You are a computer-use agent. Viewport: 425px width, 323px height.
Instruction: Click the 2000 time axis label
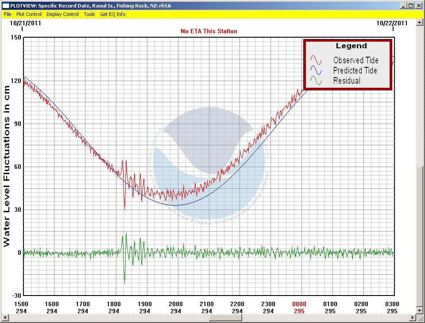(x=176, y=304)
